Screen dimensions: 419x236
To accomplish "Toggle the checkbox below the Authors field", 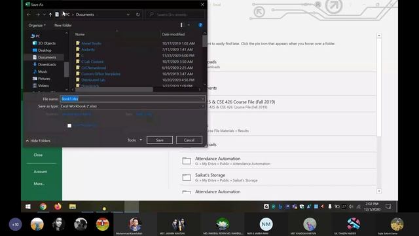I will coord(69,125).
